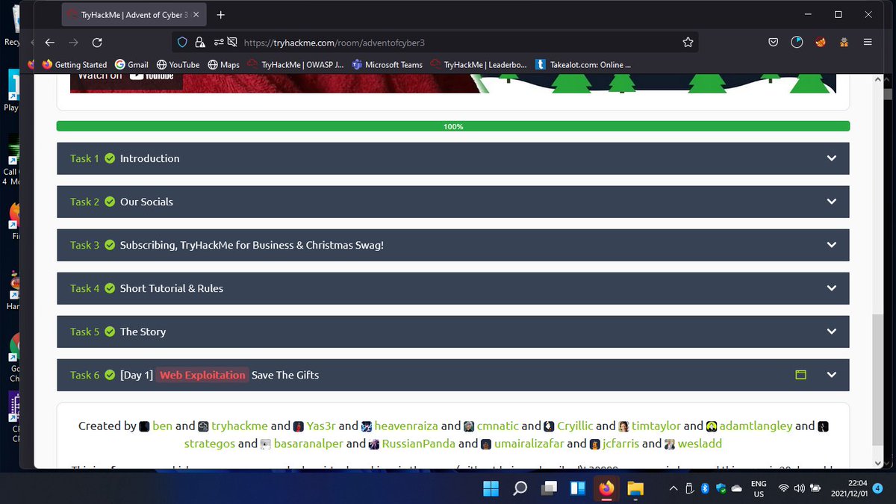The image size is (896, 504).
Task: Click the Task 6 yellow window icon
Action: click(x=800, y=375)
